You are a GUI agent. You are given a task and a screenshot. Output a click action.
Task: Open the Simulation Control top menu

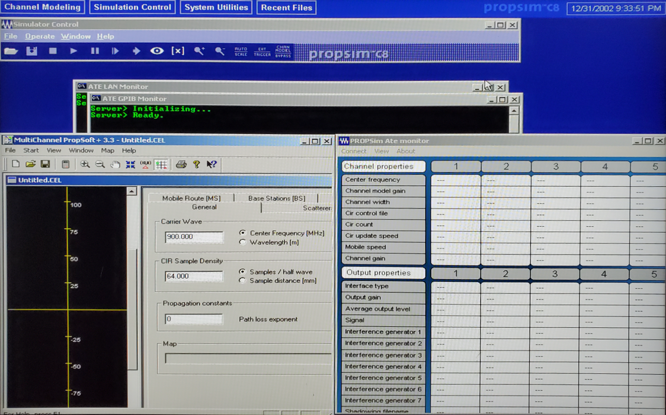(133, 7)
